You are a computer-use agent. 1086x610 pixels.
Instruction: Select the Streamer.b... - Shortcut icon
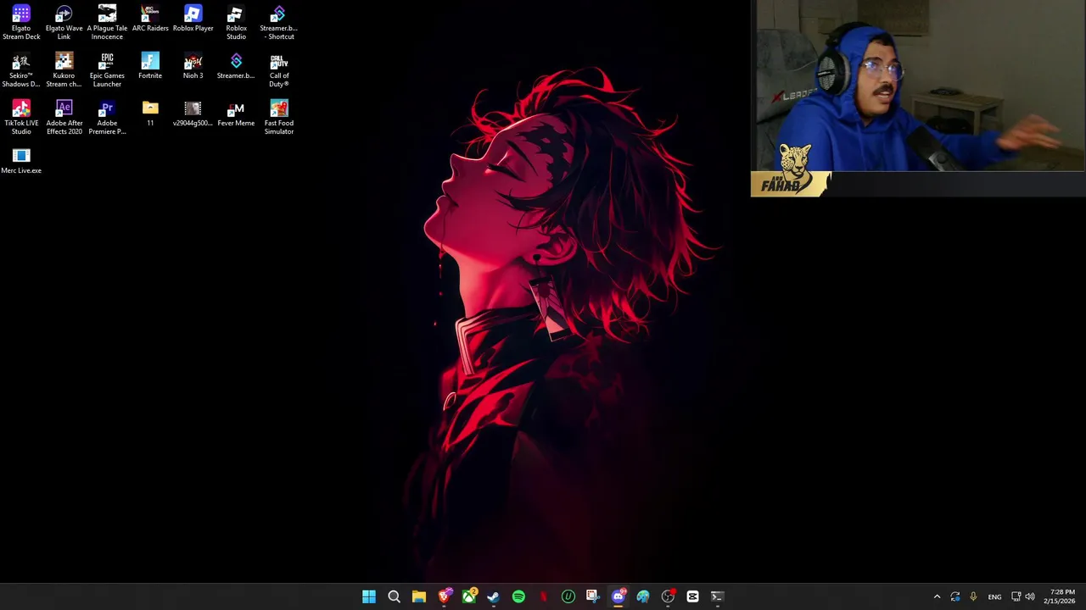pyautogui.click(x=278, y=23)
